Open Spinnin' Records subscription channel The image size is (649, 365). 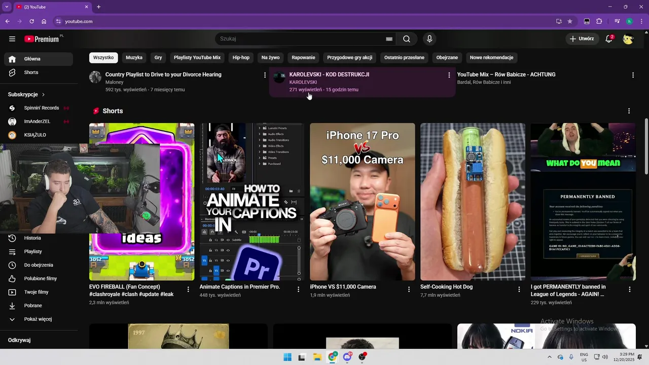39,108
